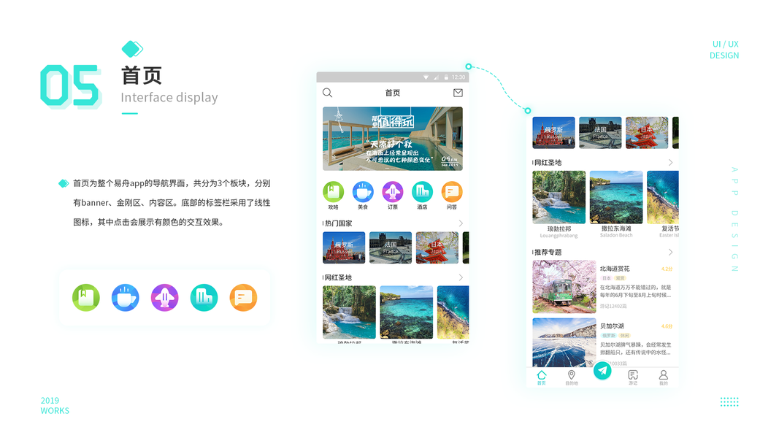Click the 俄罗斯 tag under 贝加尔湖
The height and width of the screenshot is (438, 779).
(x=608, y=336)
